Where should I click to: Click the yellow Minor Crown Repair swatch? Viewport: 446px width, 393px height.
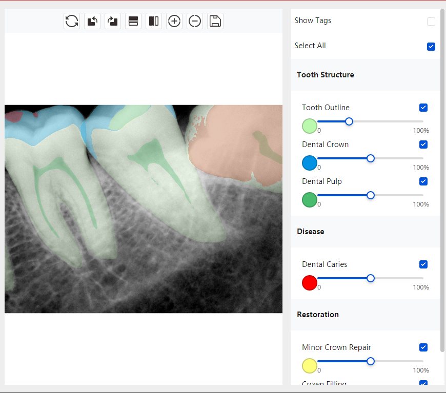(x=310, y=366)
